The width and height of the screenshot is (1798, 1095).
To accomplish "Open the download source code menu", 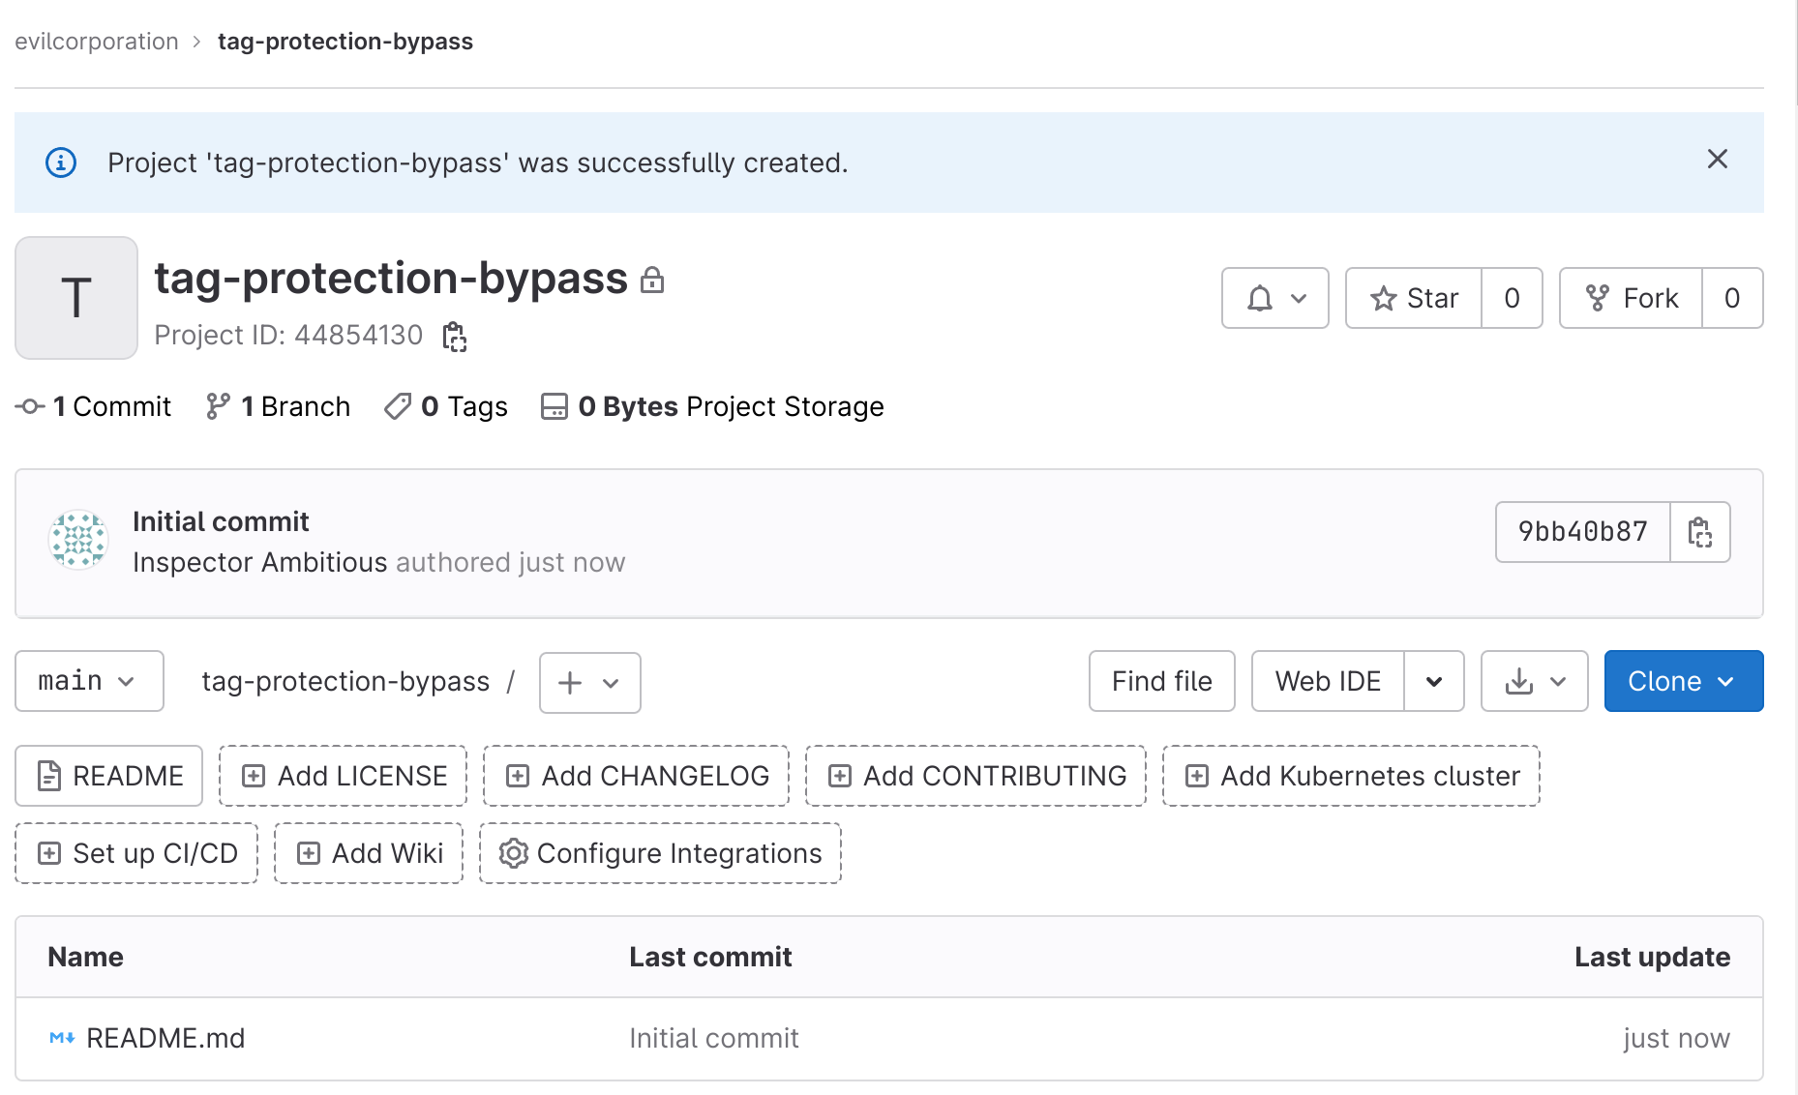I will point(1534,682).
